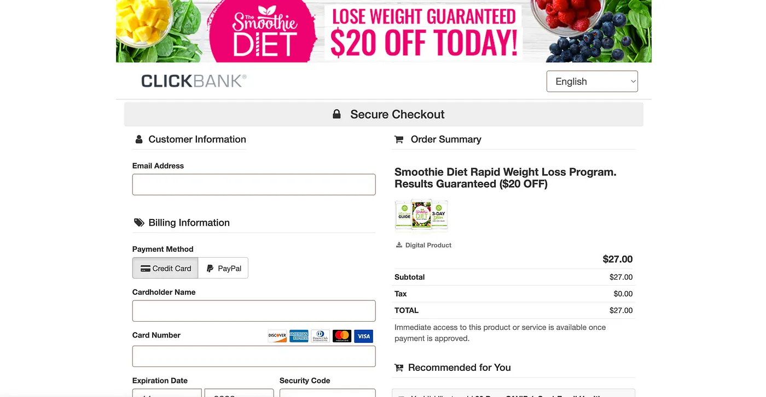Click the Smoothie Diet product thumbnail

(x=421, y=215)
